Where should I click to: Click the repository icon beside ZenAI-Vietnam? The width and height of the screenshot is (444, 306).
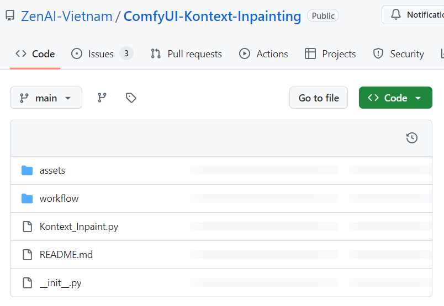[10, 16]
